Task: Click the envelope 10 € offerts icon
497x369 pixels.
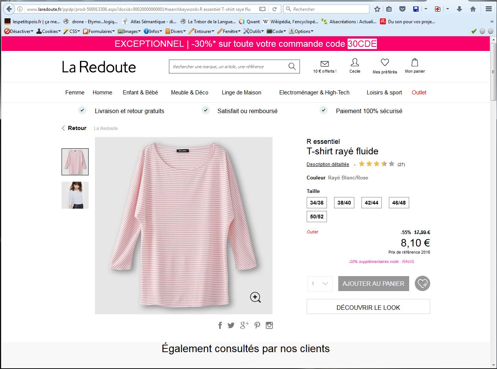Action: coord(325,64)
